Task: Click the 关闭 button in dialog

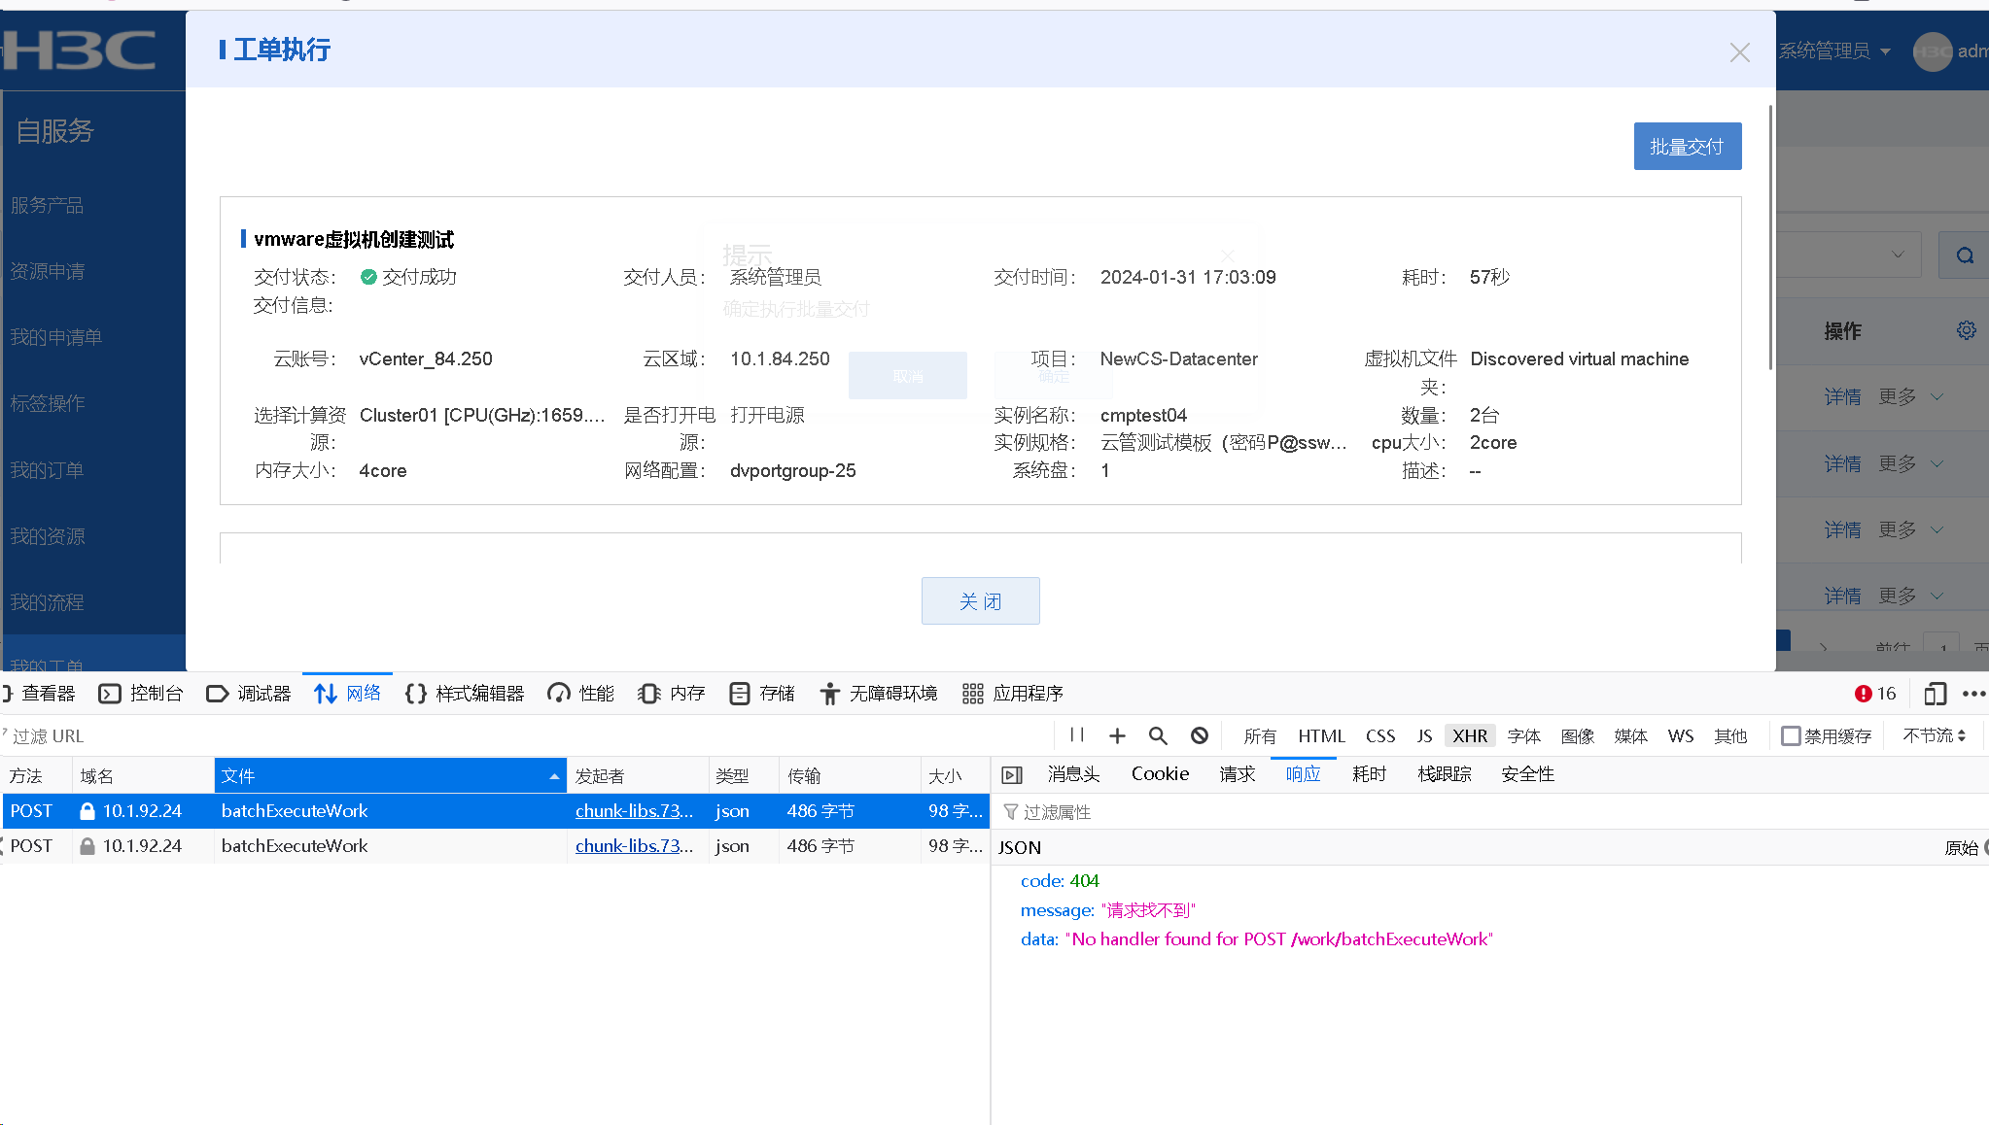Action: tap(980, 601)
